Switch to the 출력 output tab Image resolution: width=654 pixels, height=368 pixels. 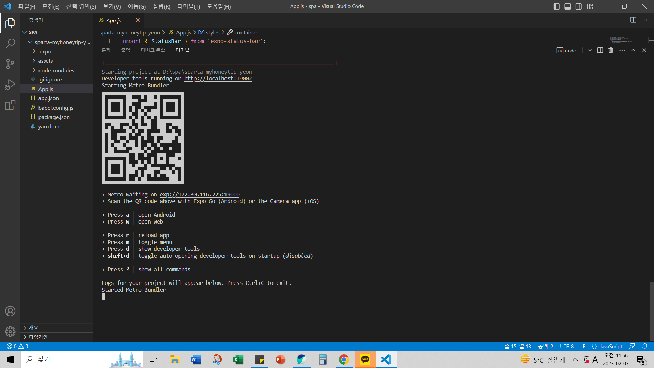tap(125, 50)
